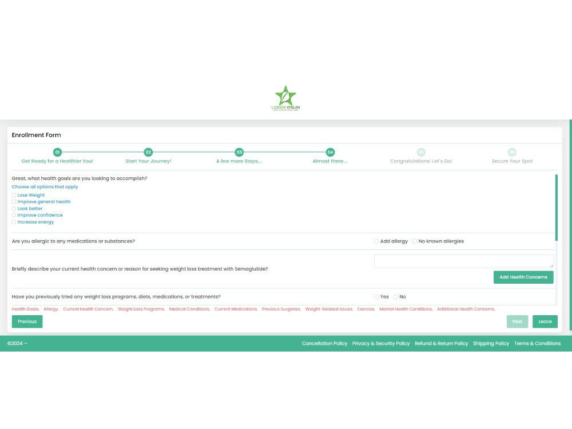Tick the Improve confidence checkbox
Viewport: 572px width, 429px height.
tap(14, 215)
